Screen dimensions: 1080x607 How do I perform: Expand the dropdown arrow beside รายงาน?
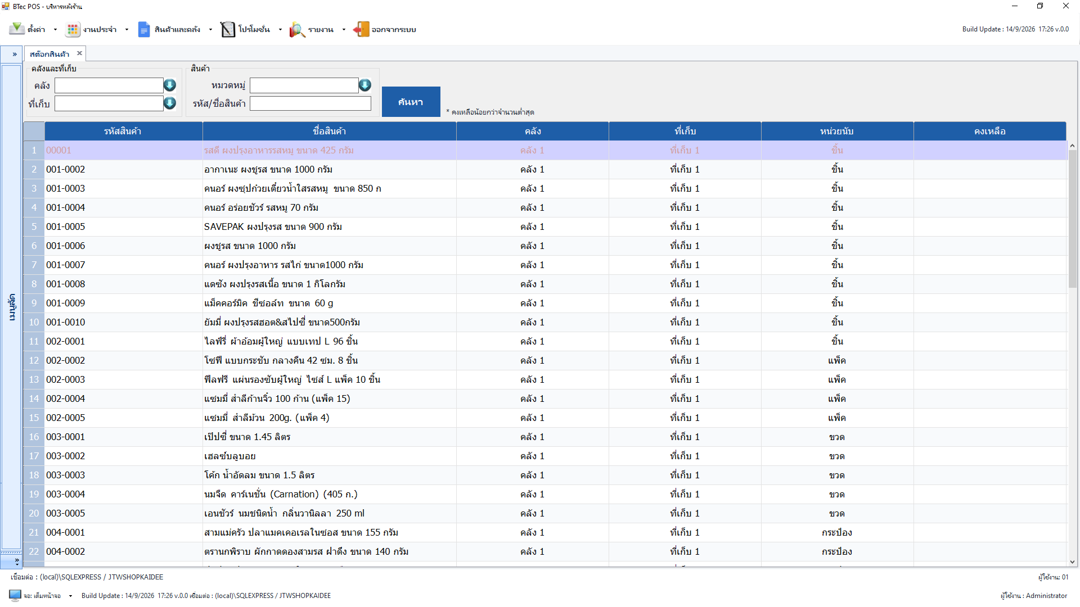coord(344,30)
